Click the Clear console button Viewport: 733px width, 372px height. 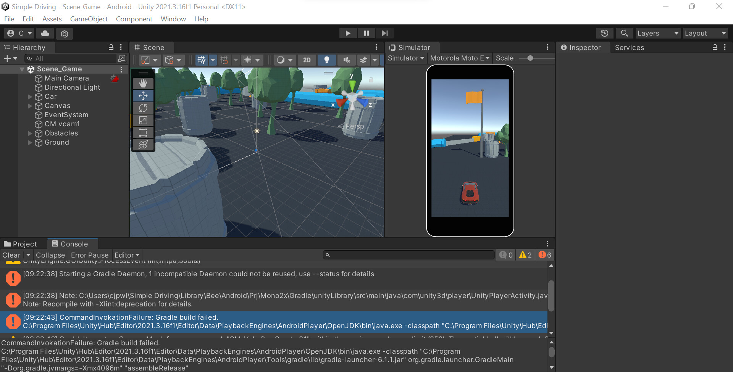pyautogui.click(x=11, y=255)
